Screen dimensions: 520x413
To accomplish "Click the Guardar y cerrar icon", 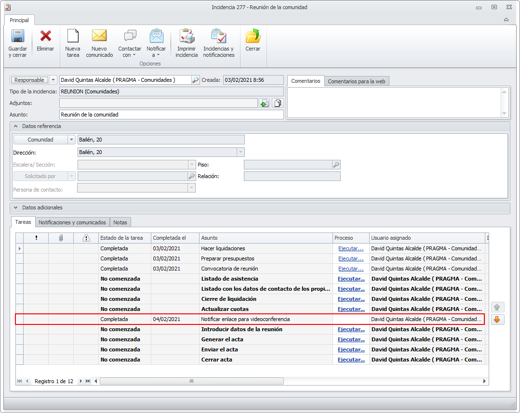I will [x=18, y=37].
